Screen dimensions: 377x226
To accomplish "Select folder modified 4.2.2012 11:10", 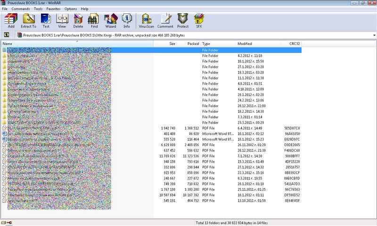I will click(x=152, y=55).
